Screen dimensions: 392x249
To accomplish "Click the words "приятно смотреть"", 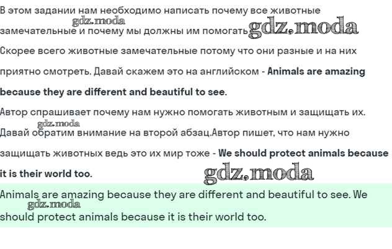I will click(x=42, y=71).
